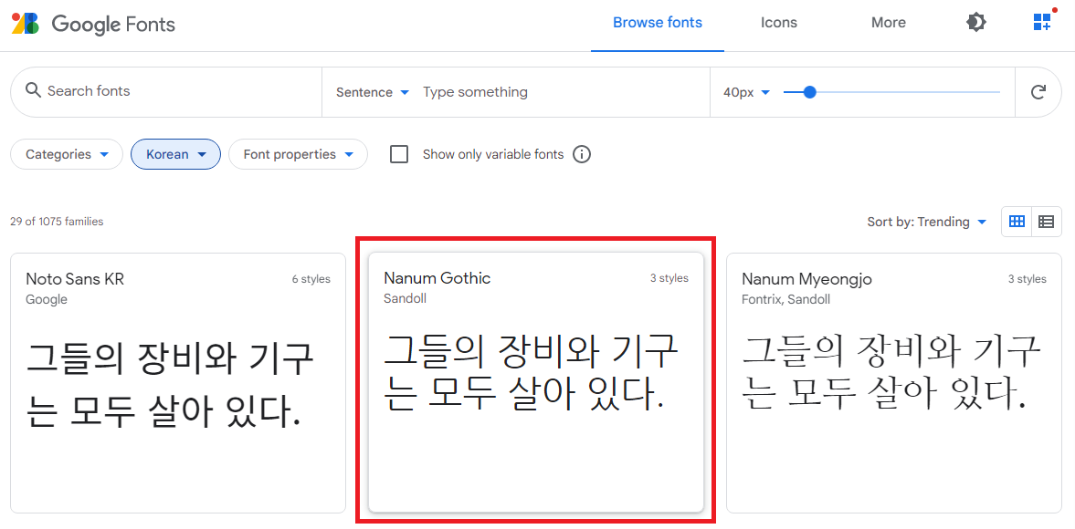Toggle the dark theme icon
The width and height of the screenshot is (1075, 529).
(975, 23)
